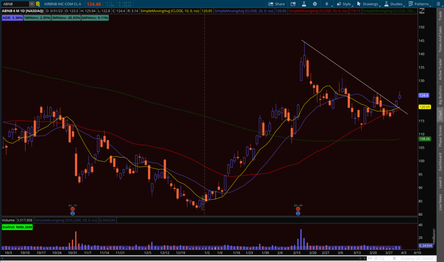Viewport: 444px width, 262px height.
Task: Click green SimpleMovingAvg (CLOSE, 200 label
Action: tap(390, 11)
